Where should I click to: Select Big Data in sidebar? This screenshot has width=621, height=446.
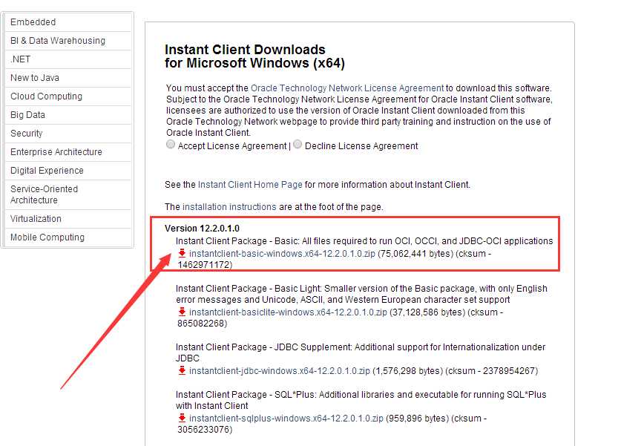pyautogui.click(x=68, y=115)
